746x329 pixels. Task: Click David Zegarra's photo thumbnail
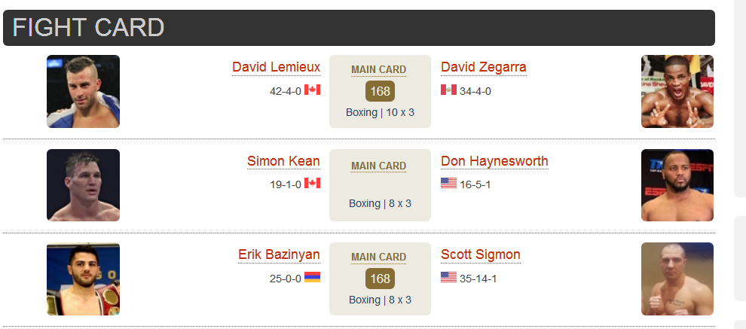click(677, 91)
